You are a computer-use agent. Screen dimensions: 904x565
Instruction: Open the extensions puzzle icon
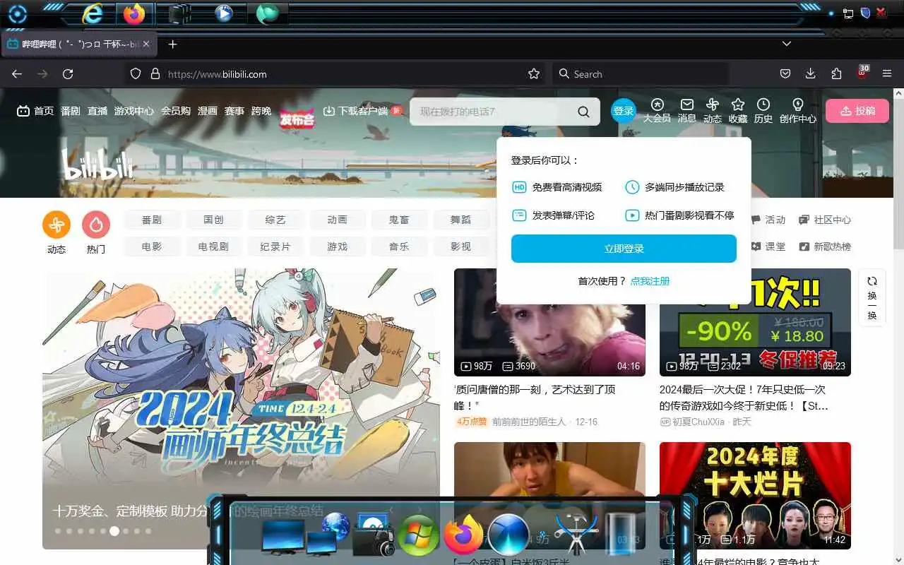(836, 74)
